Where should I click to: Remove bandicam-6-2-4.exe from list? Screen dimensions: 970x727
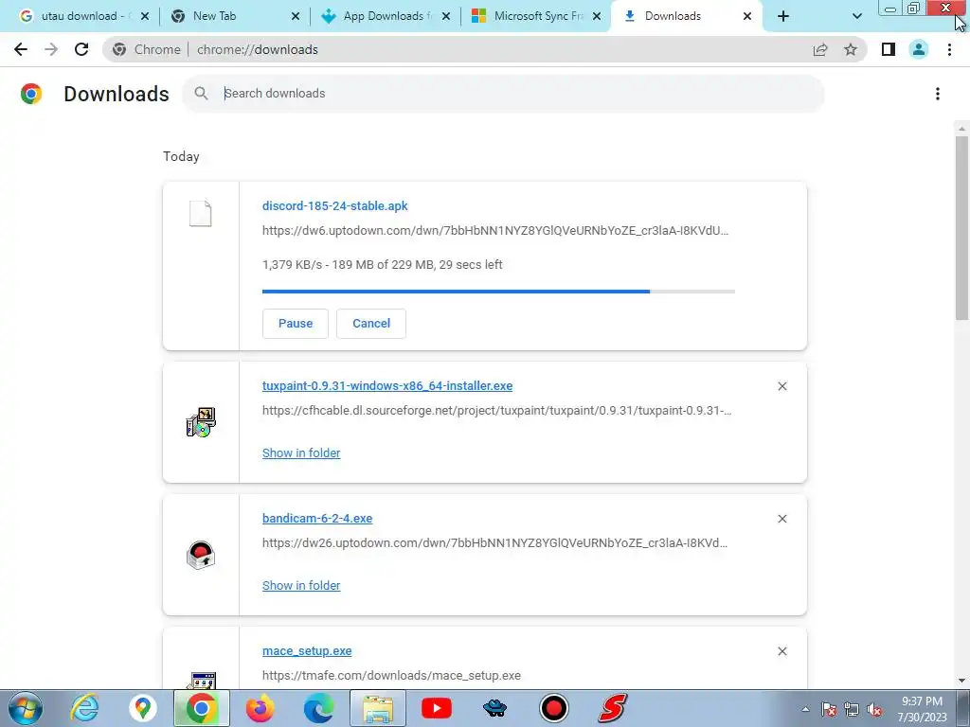(781, 519)
